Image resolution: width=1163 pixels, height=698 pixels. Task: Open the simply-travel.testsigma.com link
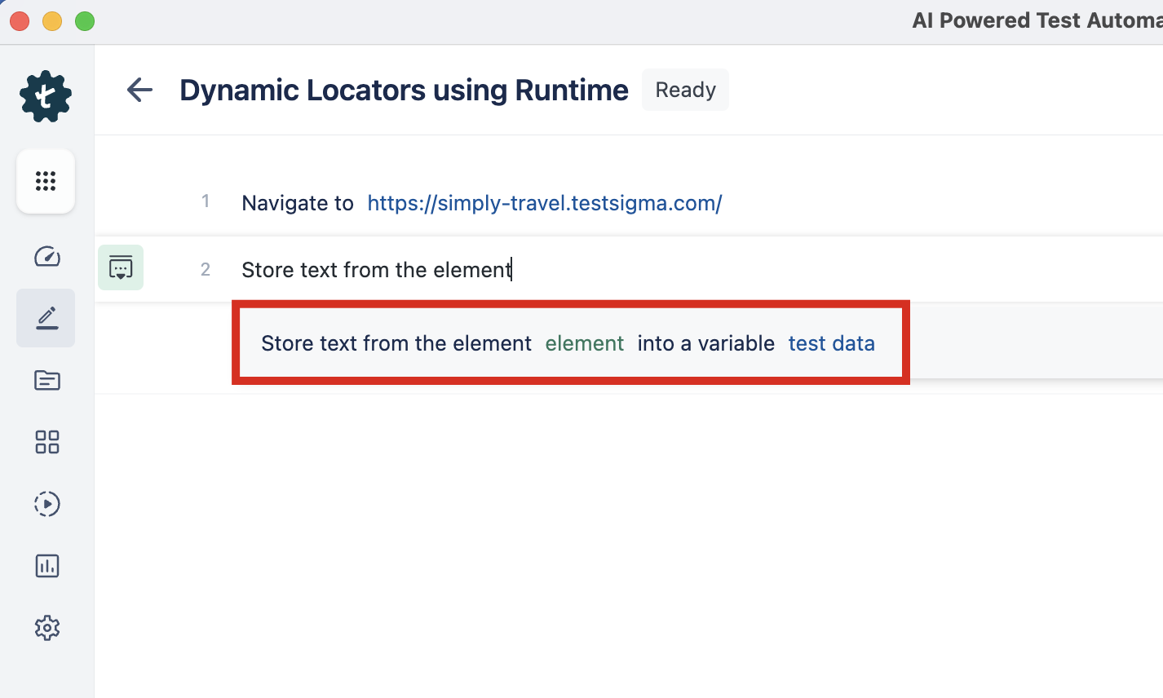(x=544, y=203)
